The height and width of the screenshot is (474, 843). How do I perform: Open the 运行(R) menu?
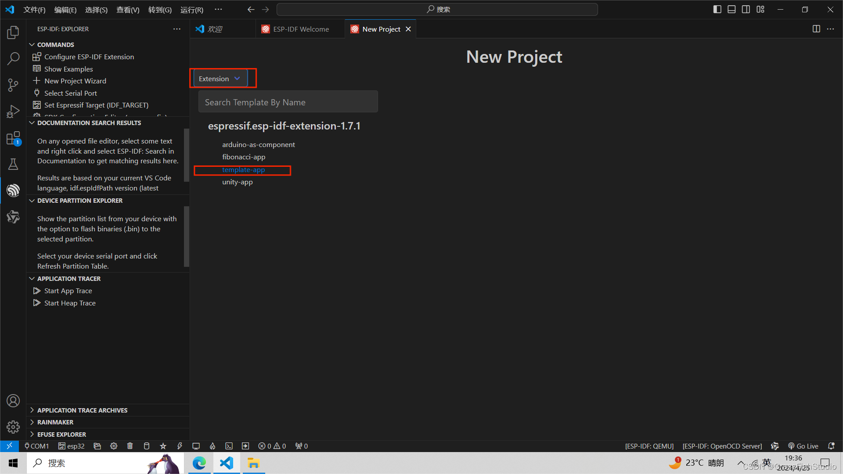tap(191, 10)
